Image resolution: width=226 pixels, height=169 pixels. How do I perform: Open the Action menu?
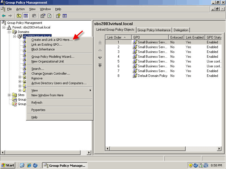20,9
